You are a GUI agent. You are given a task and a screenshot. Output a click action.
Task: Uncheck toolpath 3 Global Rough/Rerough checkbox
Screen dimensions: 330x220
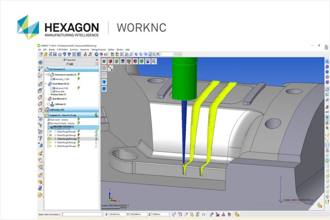point(48,139)
